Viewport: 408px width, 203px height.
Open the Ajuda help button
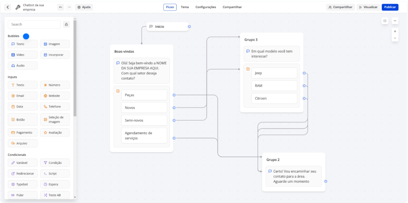click(84, 7)
